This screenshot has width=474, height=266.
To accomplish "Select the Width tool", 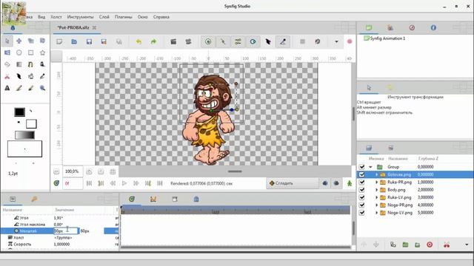I will click(19, 76).
